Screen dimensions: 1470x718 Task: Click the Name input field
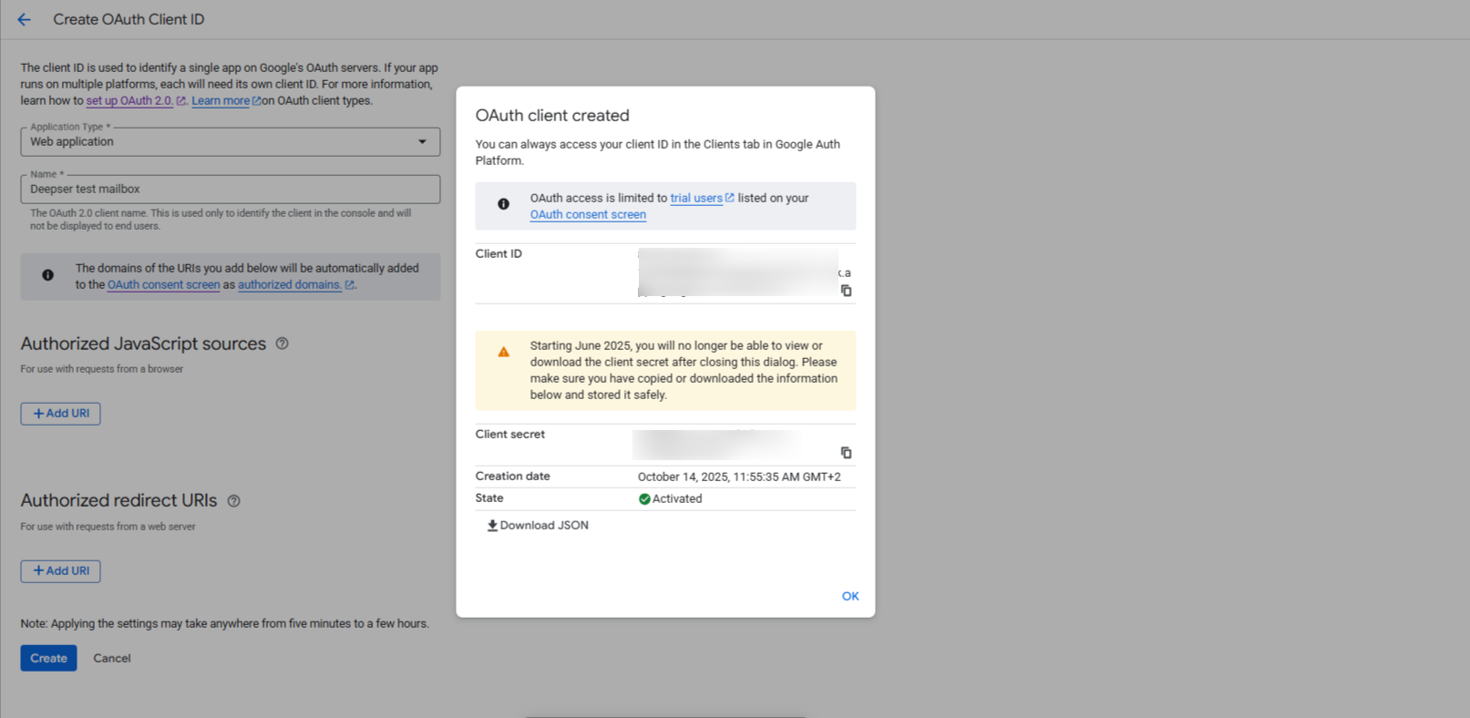click(231, 190)
